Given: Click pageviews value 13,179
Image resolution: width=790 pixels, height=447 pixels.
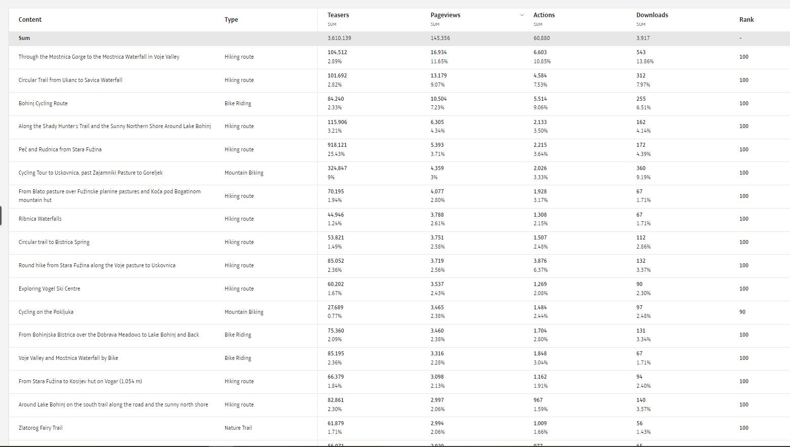Looking at the screenshot, I should [439, 75].
